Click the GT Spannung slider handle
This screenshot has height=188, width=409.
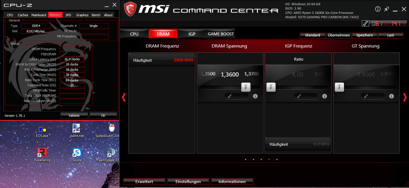point(339,87)
